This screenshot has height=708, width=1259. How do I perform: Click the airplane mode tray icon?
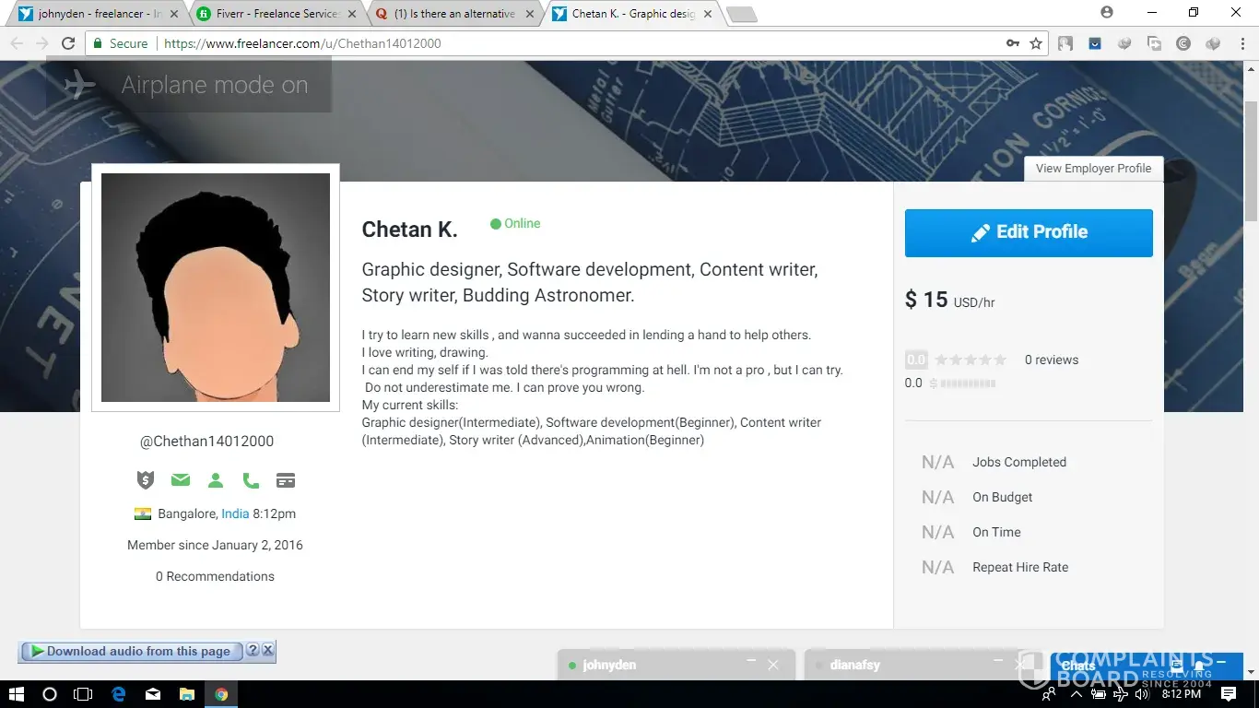(1123, 694)
